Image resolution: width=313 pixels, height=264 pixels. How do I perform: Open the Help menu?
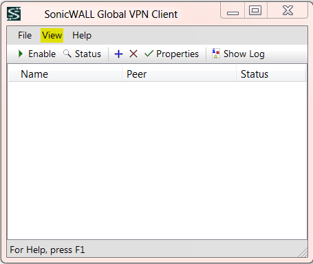(82, 36)
